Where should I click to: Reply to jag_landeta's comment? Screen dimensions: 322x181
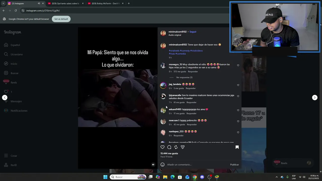pyautogui.click(x=191, y=88)
